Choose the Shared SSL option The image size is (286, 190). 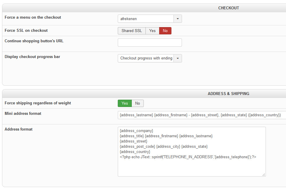click(x=132, y=31)
